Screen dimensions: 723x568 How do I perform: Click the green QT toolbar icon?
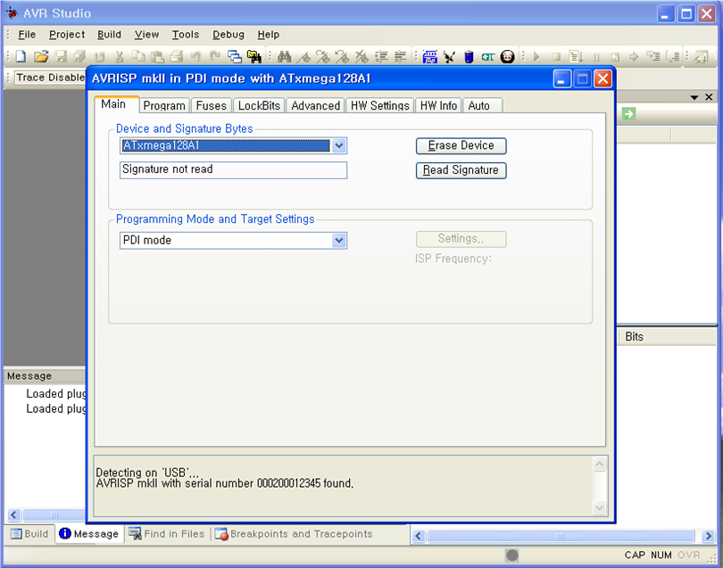coord(488,57)
